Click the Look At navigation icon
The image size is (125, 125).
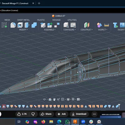coord(50,99)
